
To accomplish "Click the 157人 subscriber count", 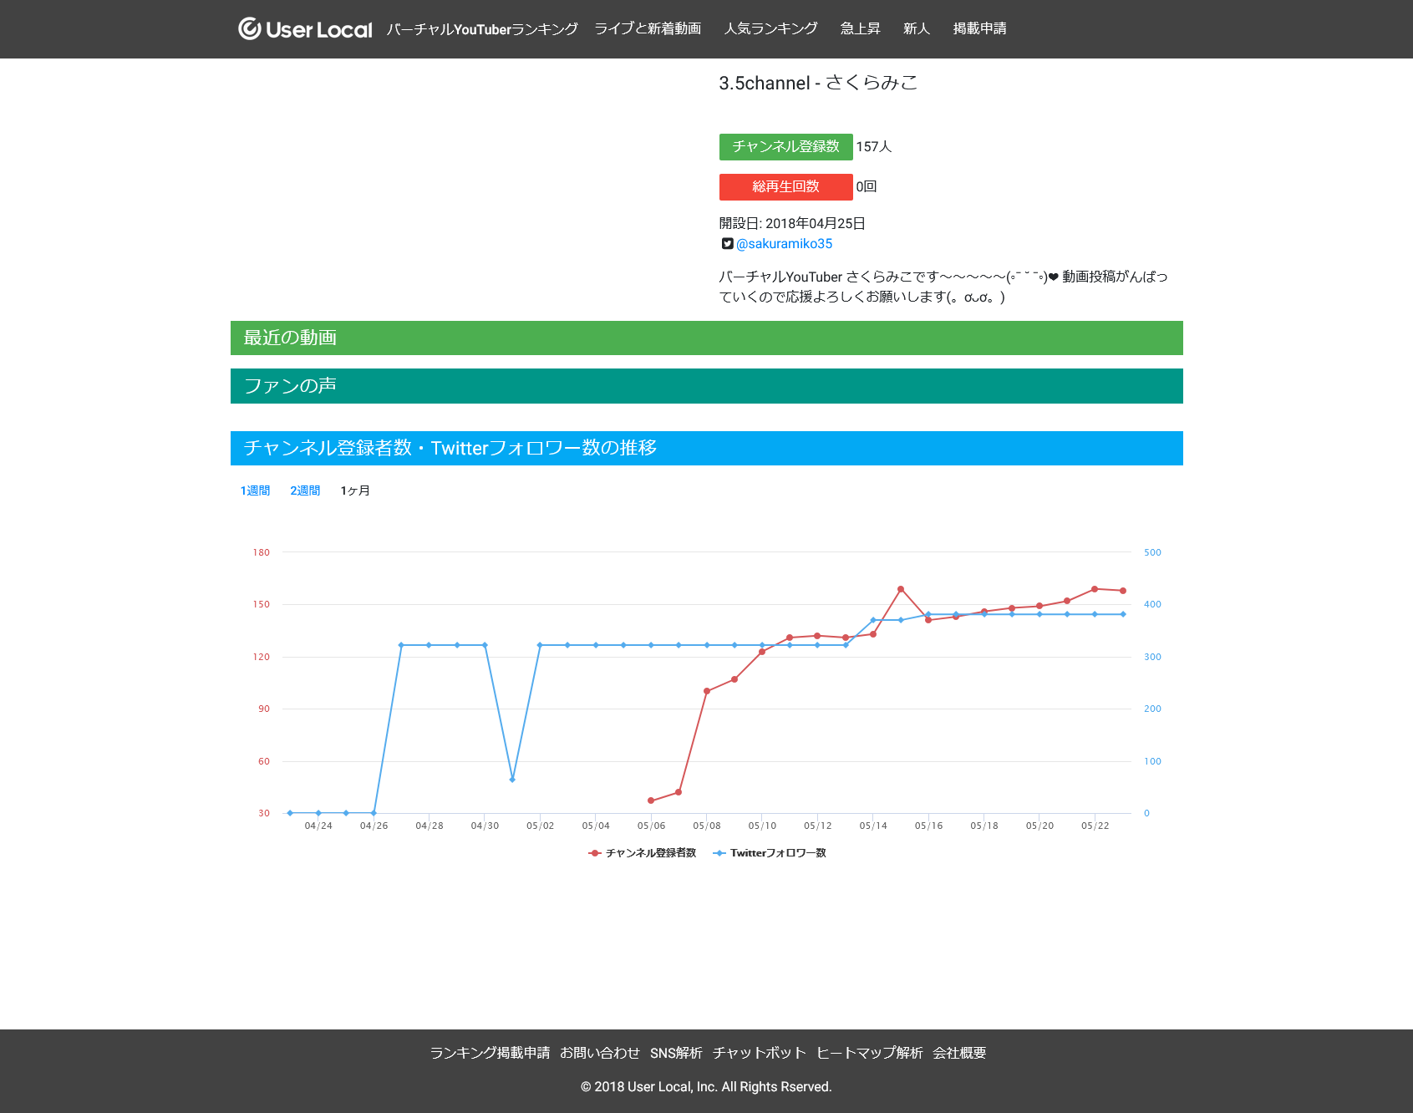I will [874, 147].
